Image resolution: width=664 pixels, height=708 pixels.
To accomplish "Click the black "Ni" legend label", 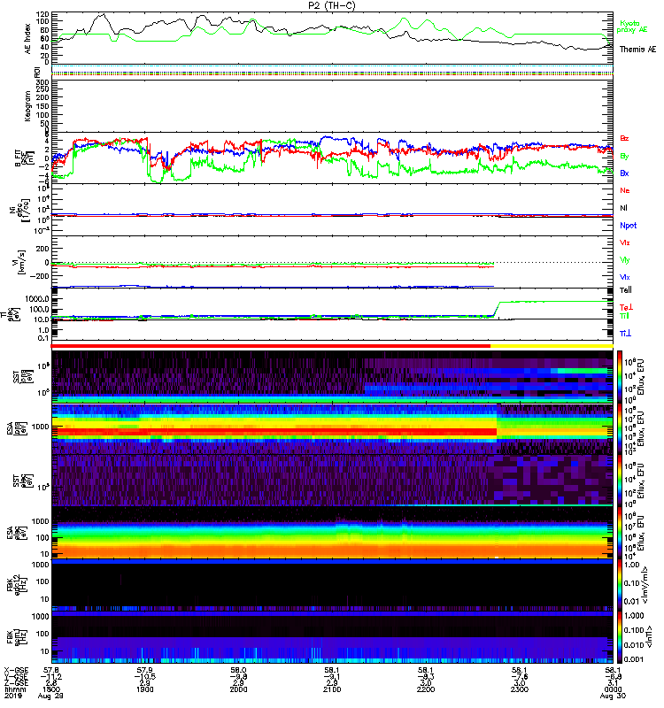I will click(623, 208).
